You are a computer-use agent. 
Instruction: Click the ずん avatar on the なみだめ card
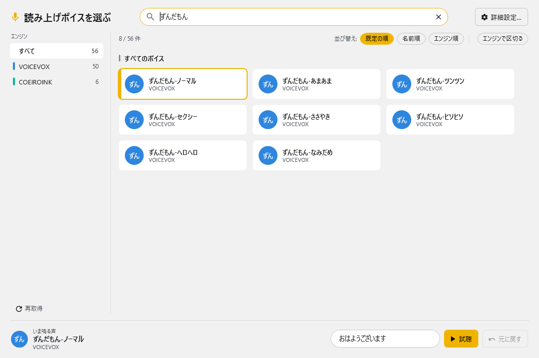(x=268, y=155)
